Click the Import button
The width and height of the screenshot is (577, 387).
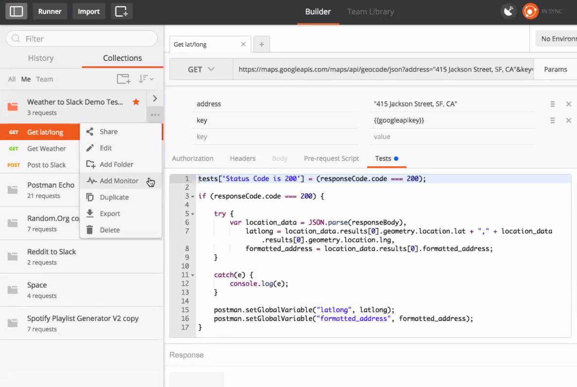tap(89, 11)
